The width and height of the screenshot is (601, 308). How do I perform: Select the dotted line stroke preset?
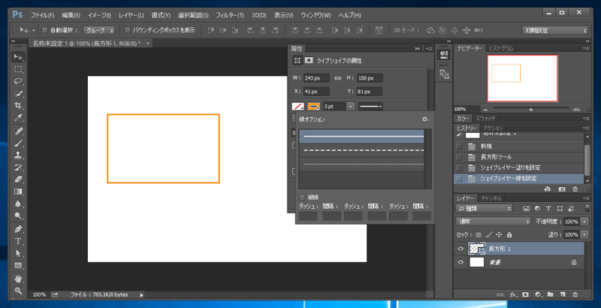(x=361, y=164)
